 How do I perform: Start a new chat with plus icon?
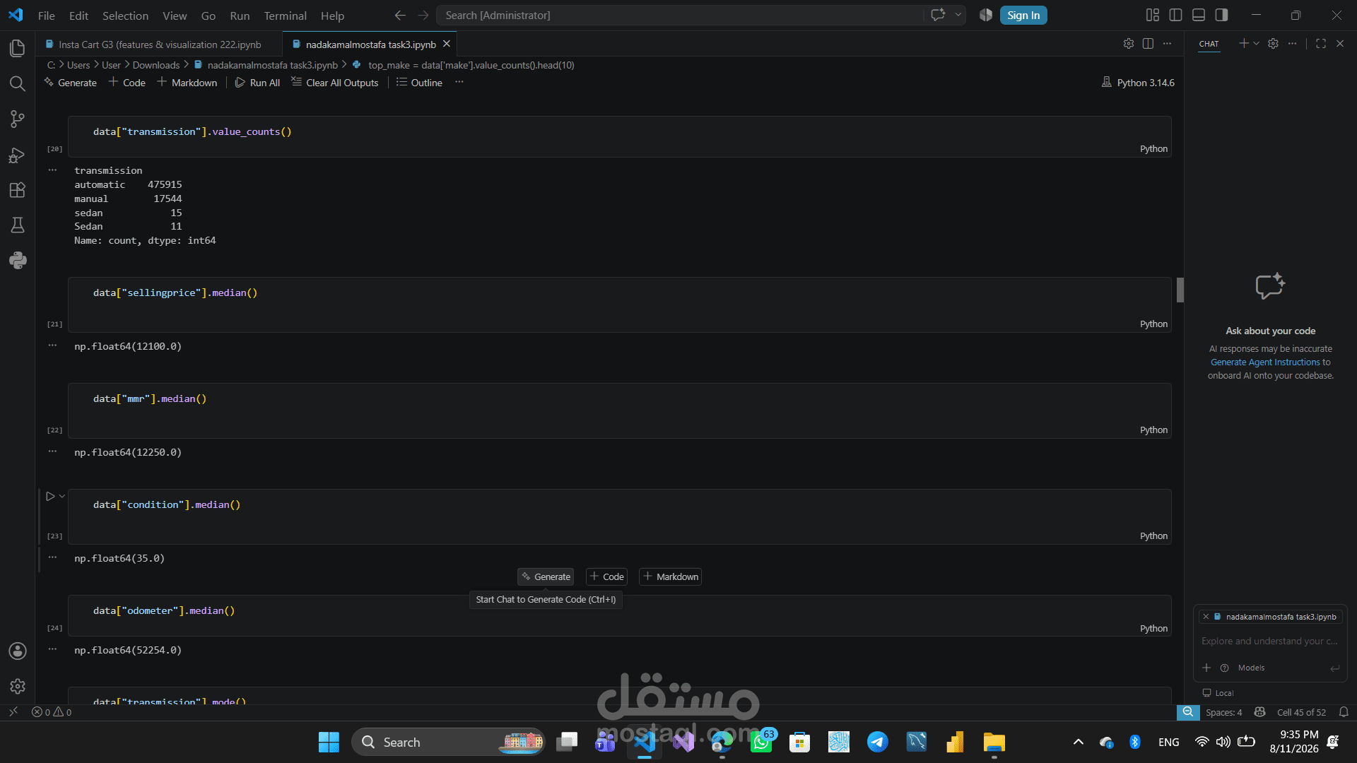(1243, 44)
